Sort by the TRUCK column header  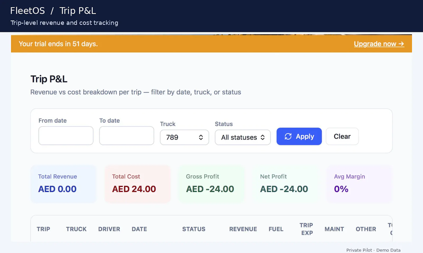pyautogui.click(x=76, y=229)
